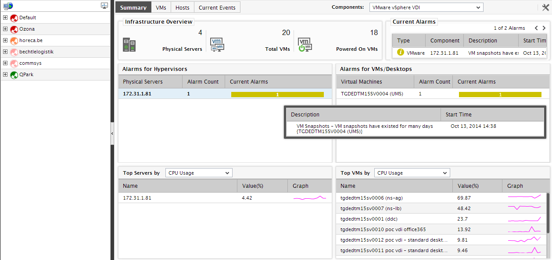This screenshot has height=260, width=552.
Task: Select 172.31.1.81 in Alarms for Hypervisors
Action: [137, 94]
